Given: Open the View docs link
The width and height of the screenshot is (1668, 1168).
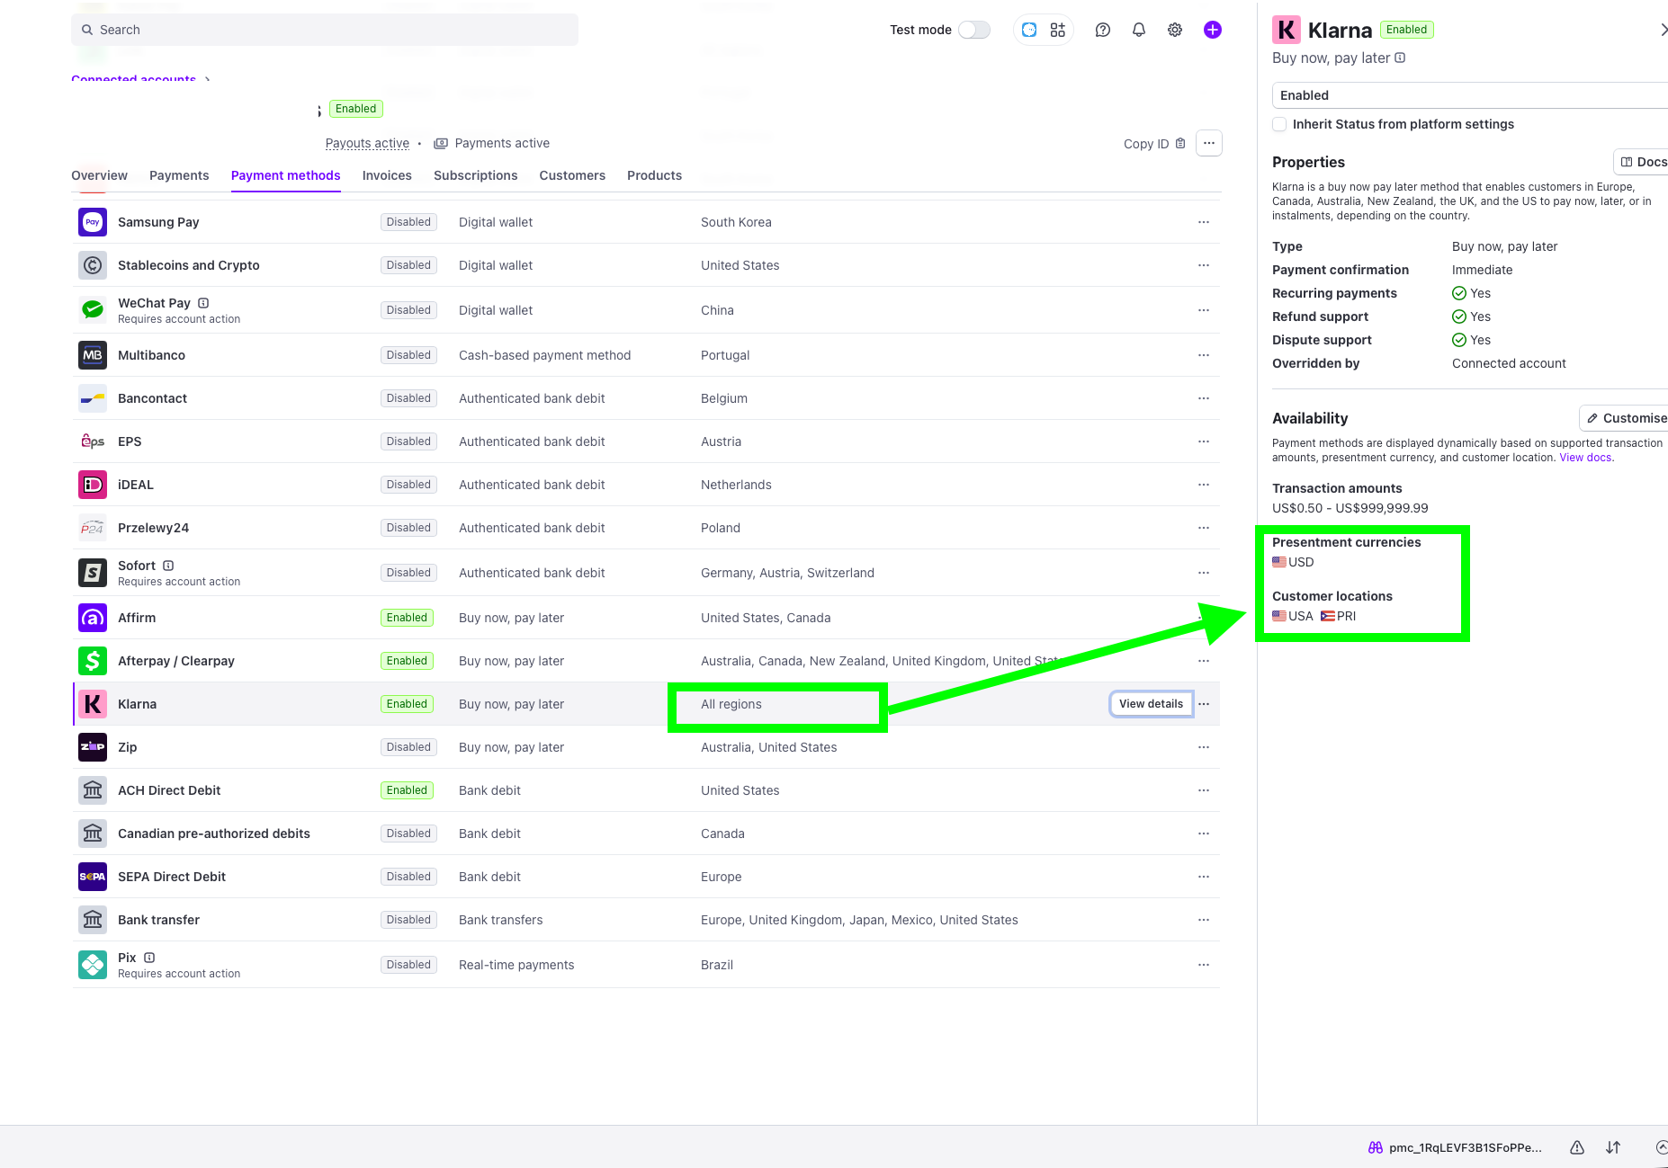Looking at the screenshot, I should pos(1585,458).
